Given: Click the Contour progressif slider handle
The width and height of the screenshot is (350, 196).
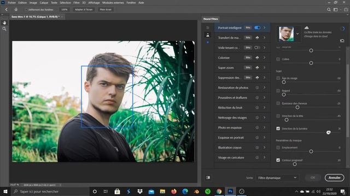Looking at the screenshot, I should pyautogui.click(x=295, y=164).
